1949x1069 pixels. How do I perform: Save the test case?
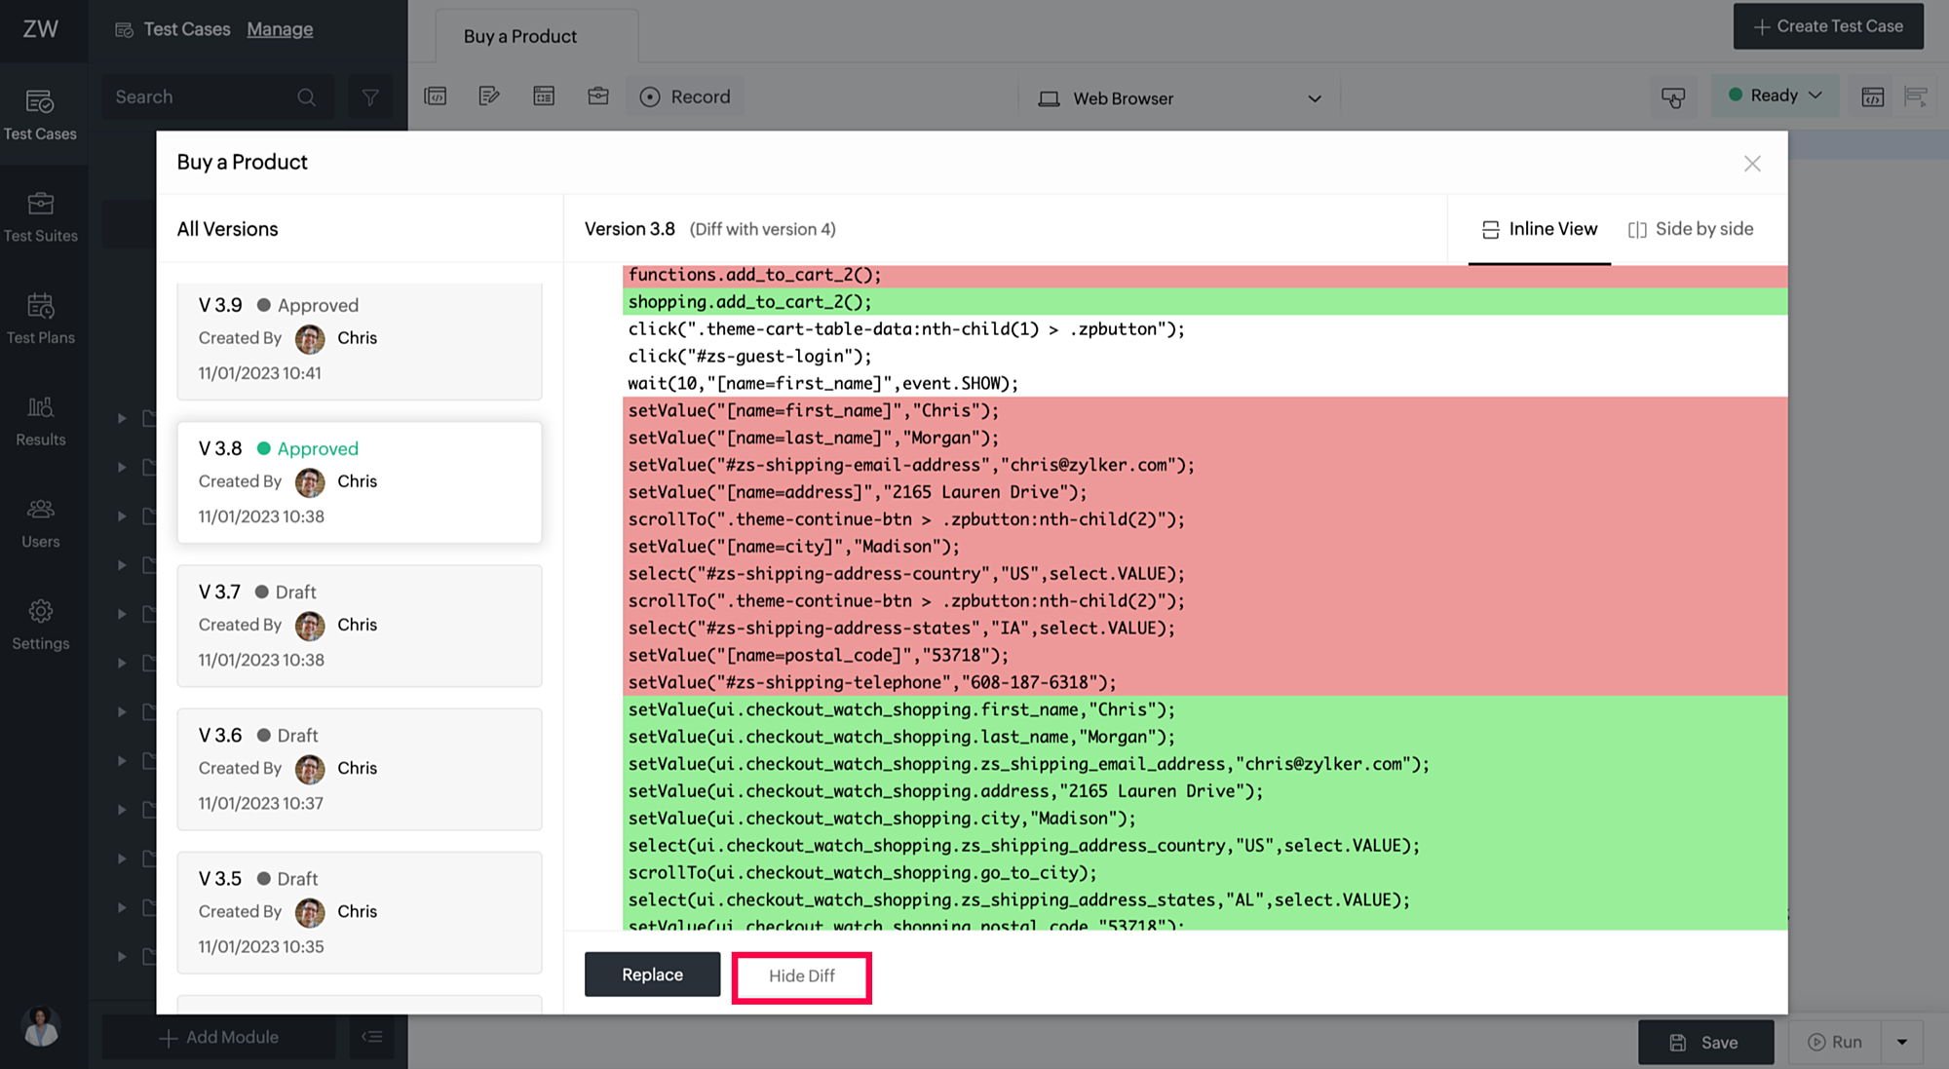point(1705,1042)
